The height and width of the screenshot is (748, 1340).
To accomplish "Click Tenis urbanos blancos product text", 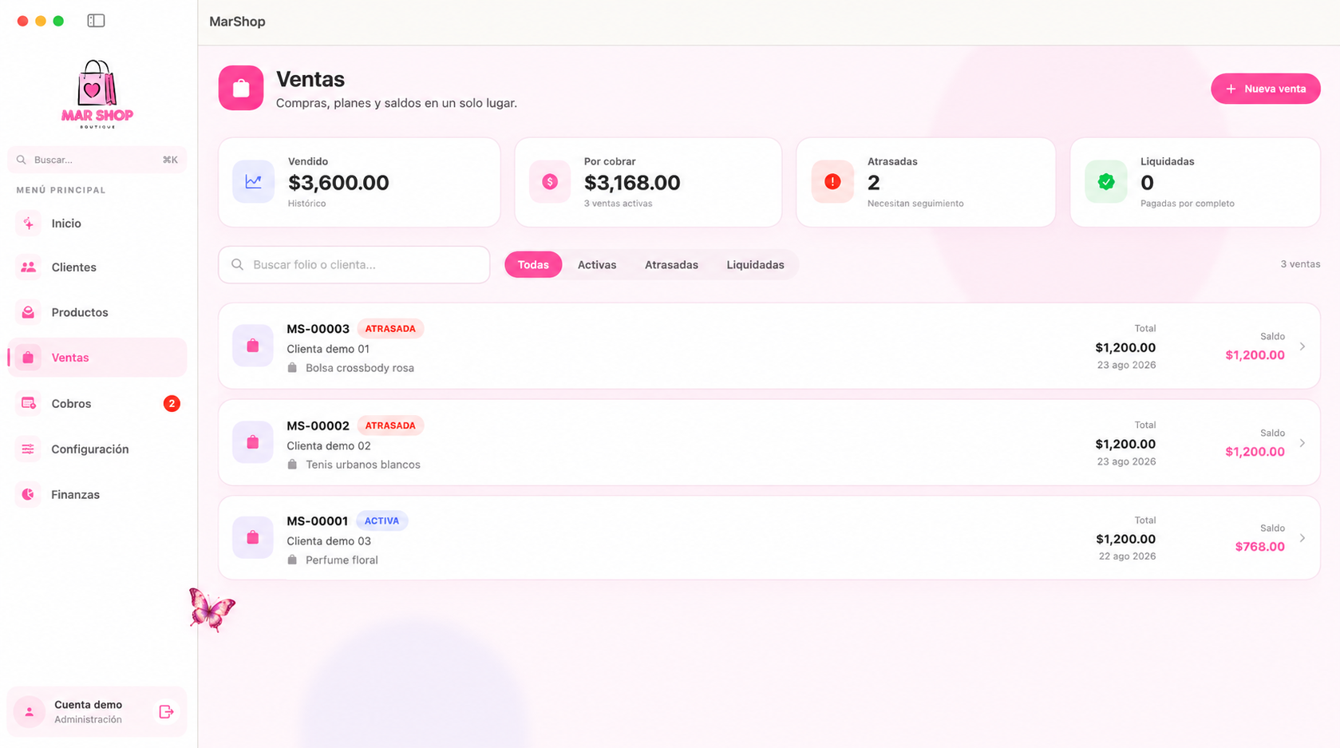I will coord(363,465).
